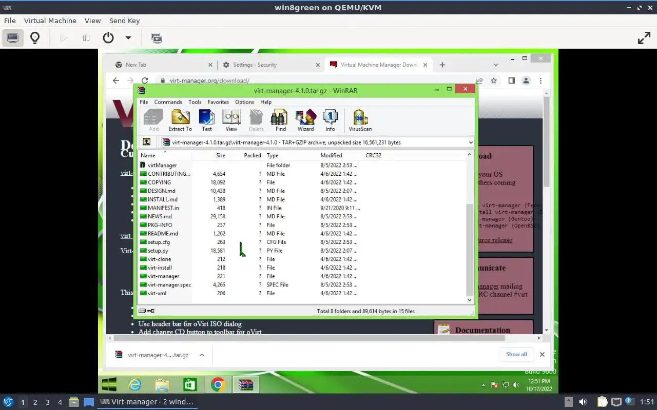Open the Info icon in WinRAR toolbar
The width and height of the screenshot is (657, 410).
tap(330, 120)
